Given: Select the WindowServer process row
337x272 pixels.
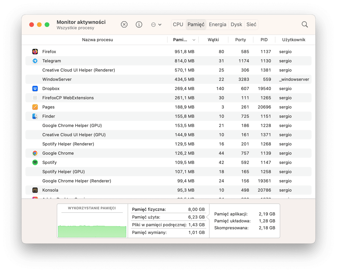Looking at the screenshot, I should (x=168, y=79).
